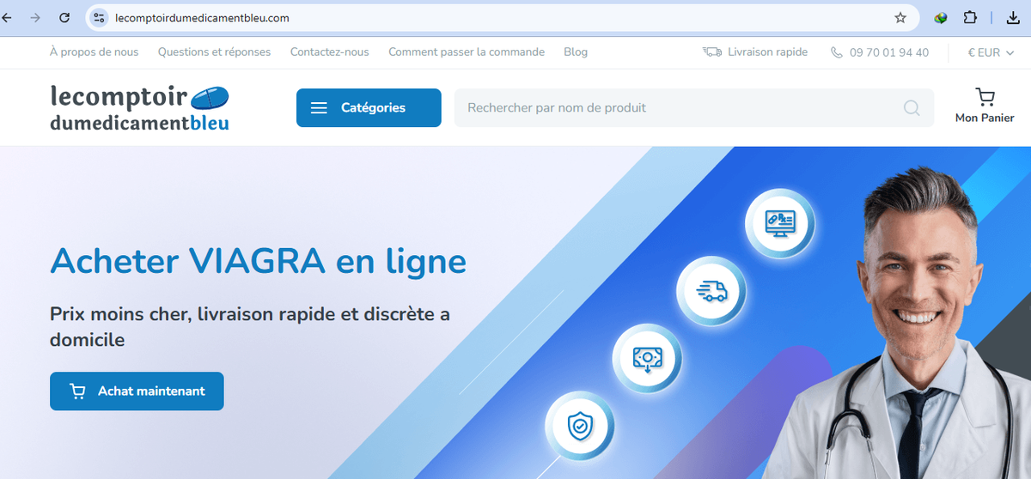Screen dimensions: 1031x479
Task: Bookmark this page with the star icon
Action: click(x=900, y=17)
